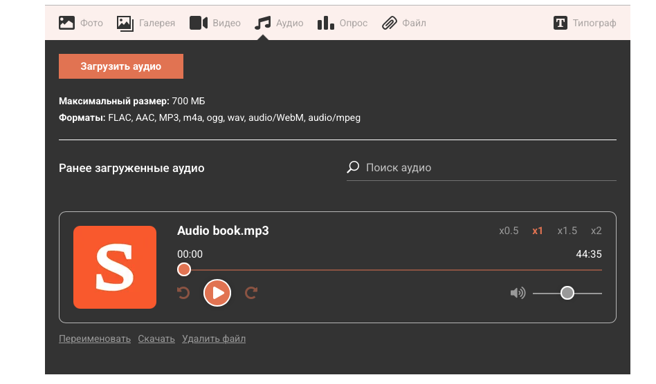The height and width of the screenshot is (384, 656).
Task: Switch to the Галерея tab
Action: coord(146,23)
